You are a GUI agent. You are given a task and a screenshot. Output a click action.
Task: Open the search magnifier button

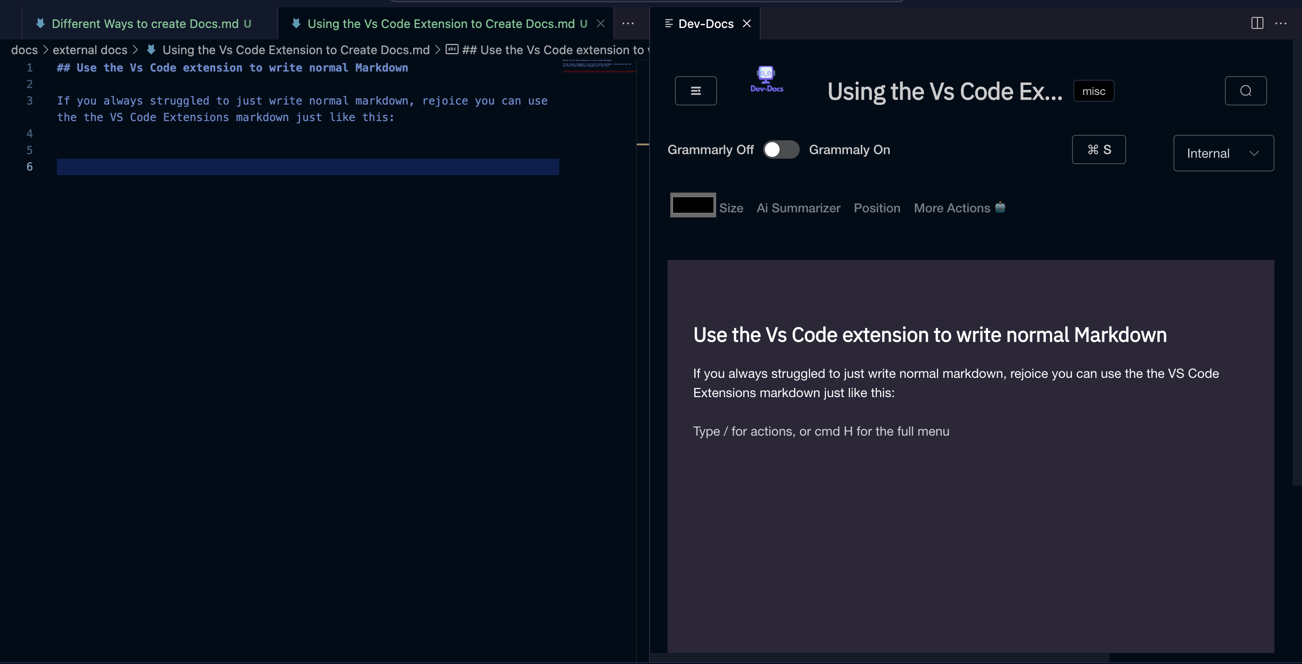(1246, 91)
